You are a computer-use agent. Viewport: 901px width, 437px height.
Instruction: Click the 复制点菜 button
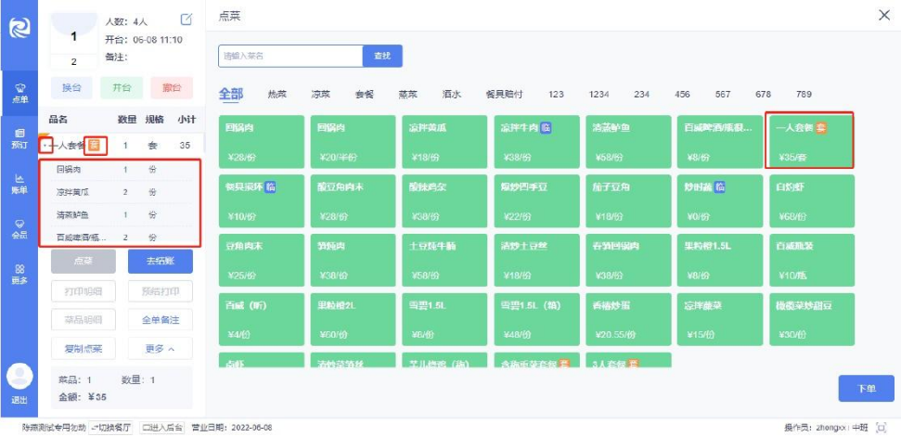click(84, 349)
